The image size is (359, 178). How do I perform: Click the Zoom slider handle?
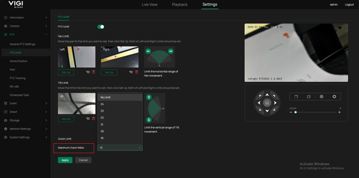tap(295, 112)
